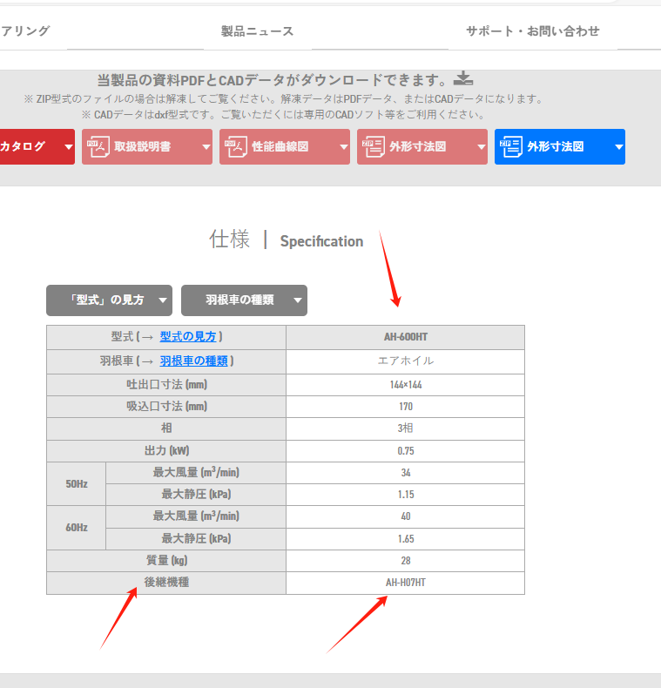Open サポート・お問い合わせ menu item
The width and height of the screenshot is (661, 688).
[532, 31]
